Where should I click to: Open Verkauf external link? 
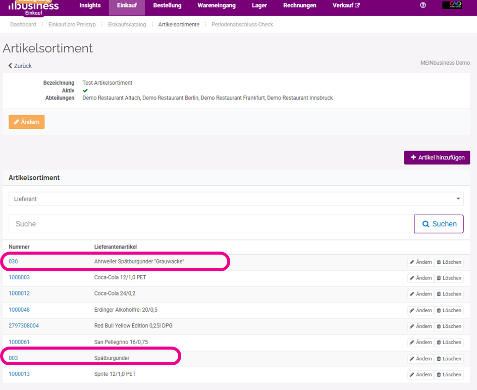(x=346, y=5)
